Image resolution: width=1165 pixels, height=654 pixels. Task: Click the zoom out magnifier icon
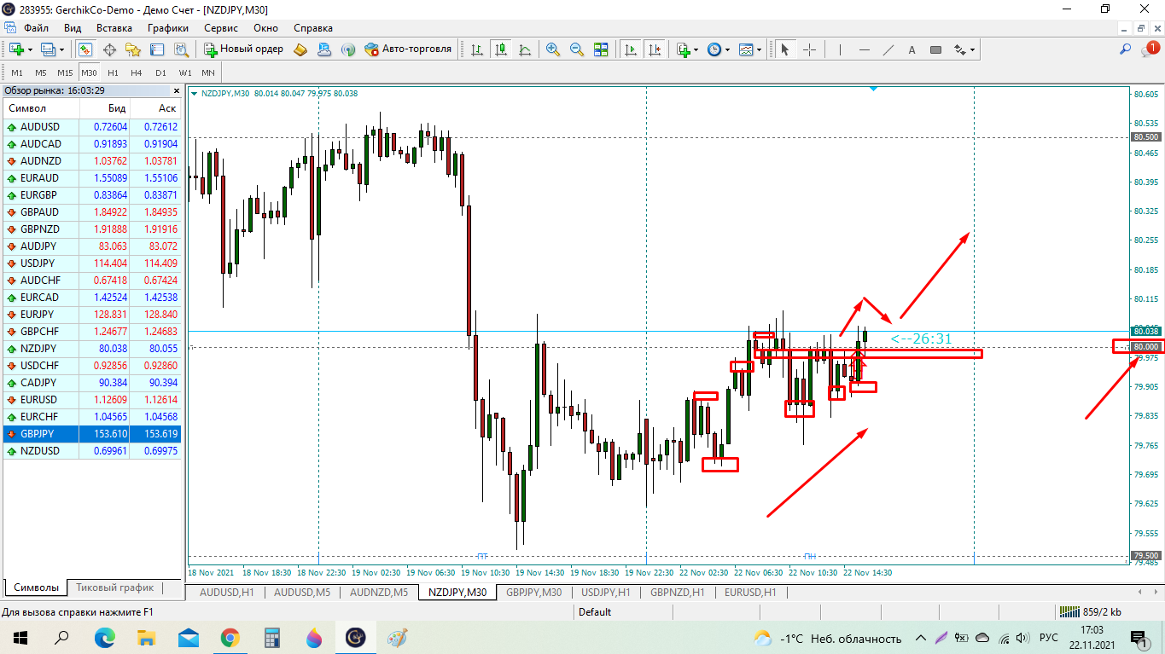tap(577, 49)
